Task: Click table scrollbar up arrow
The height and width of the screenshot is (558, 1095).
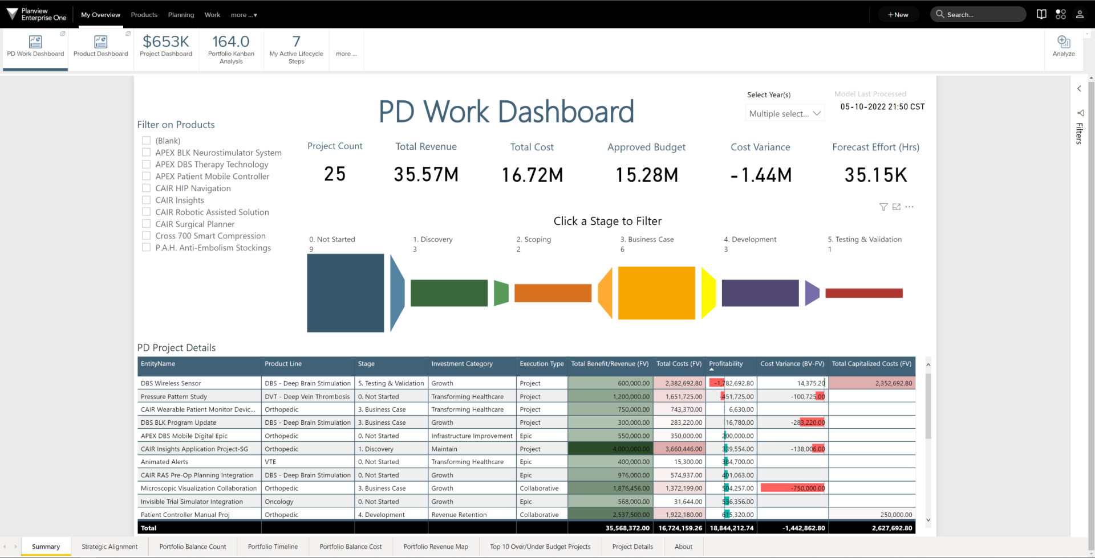Action: point(928,364)
